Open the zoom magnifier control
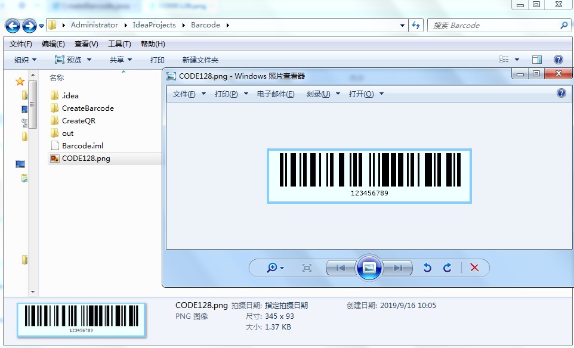 click(x=275, y=268)
